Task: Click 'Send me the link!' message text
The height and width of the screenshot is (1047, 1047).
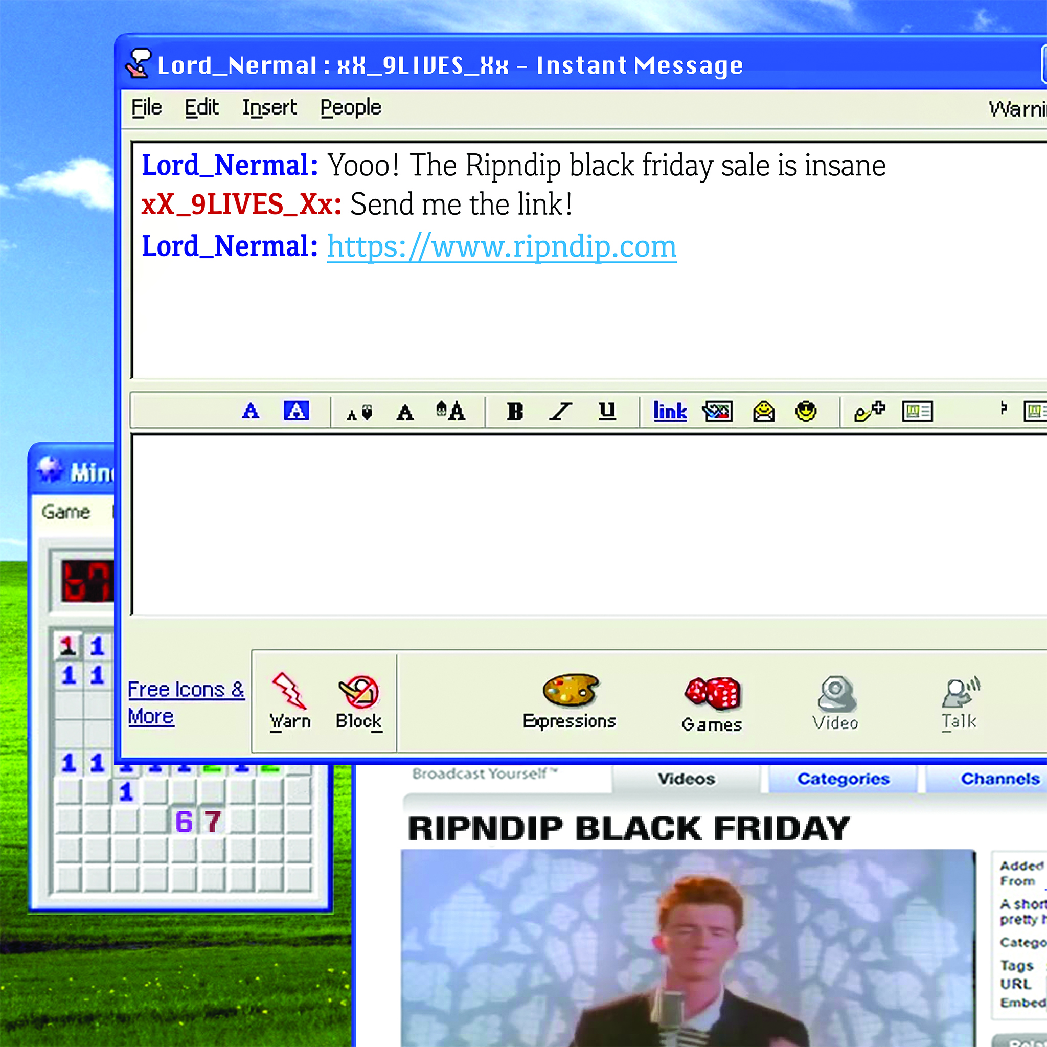Action: [x=461, y=204]
